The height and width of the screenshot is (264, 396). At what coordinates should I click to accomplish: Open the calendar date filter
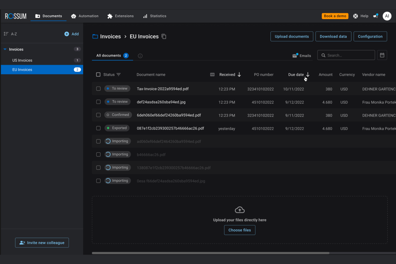(x=382, y=55)
